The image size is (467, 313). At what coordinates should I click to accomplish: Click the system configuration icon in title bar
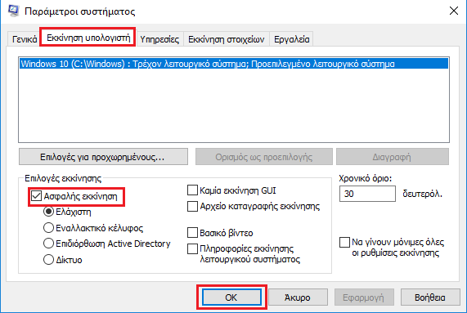coord(14,11)
